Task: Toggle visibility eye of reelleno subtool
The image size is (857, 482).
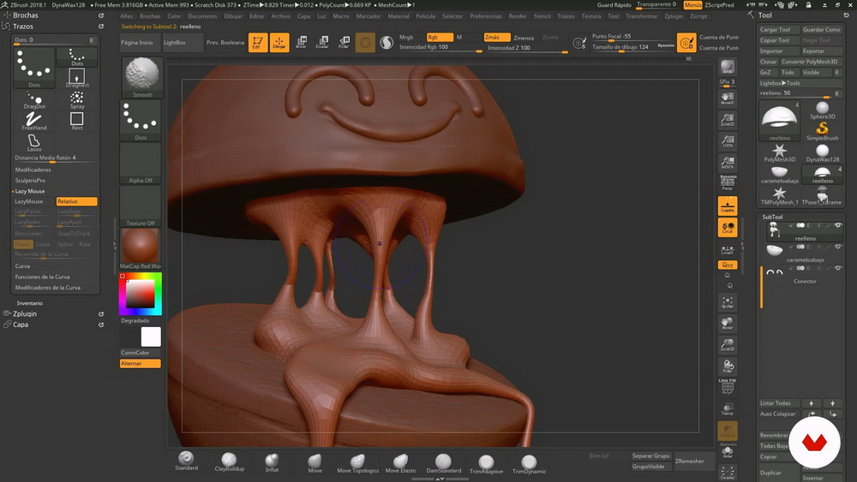Action: (x=838, y=225)
